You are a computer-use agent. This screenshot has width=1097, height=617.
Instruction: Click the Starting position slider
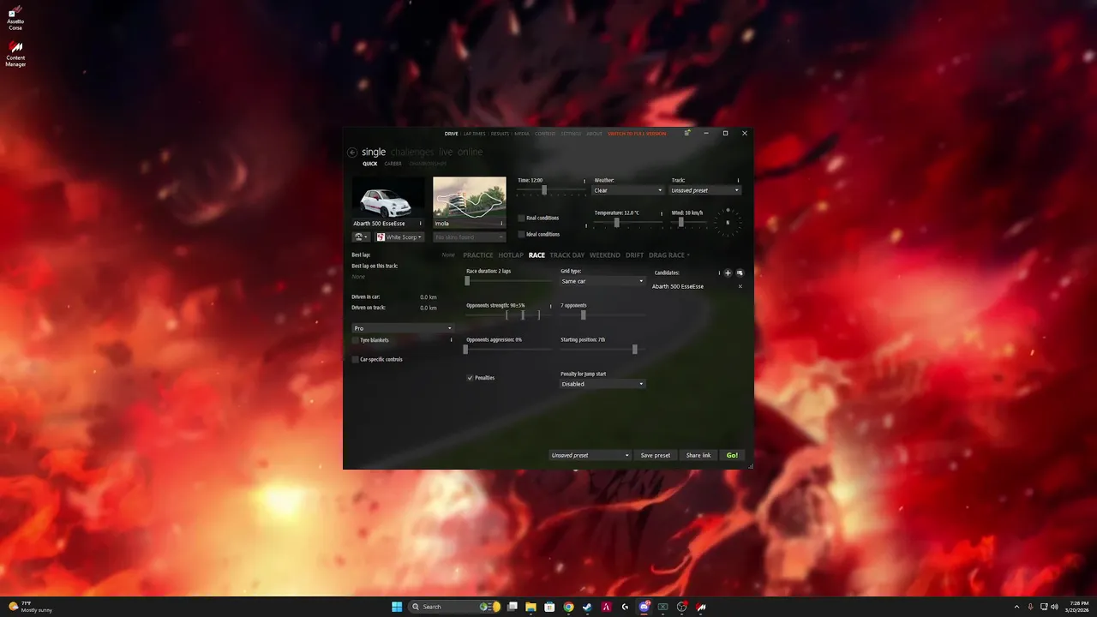coord(602,350)
